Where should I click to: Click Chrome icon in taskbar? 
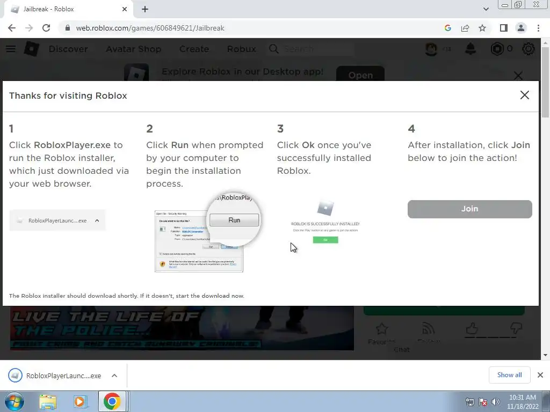112,402
